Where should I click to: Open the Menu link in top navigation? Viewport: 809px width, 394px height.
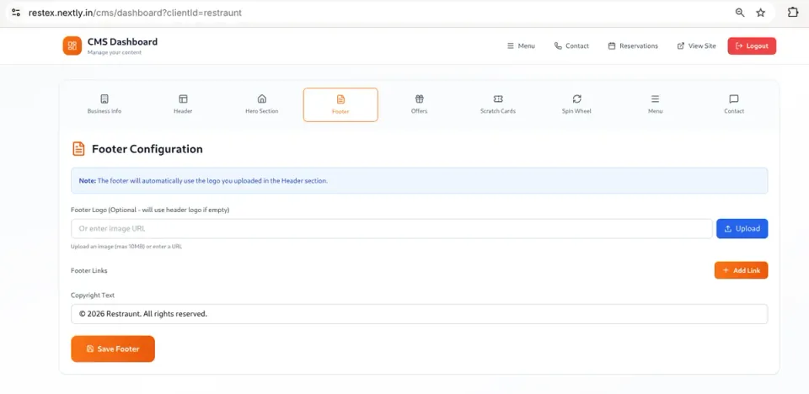521,46
